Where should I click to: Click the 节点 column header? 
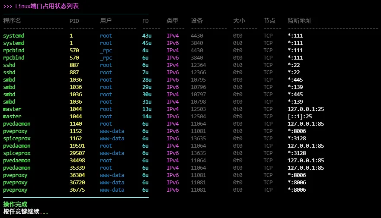click(269, 21)
